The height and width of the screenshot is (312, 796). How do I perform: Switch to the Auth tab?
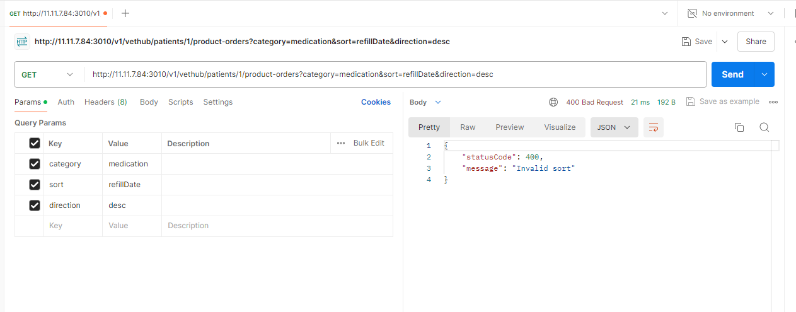(66, 102)
